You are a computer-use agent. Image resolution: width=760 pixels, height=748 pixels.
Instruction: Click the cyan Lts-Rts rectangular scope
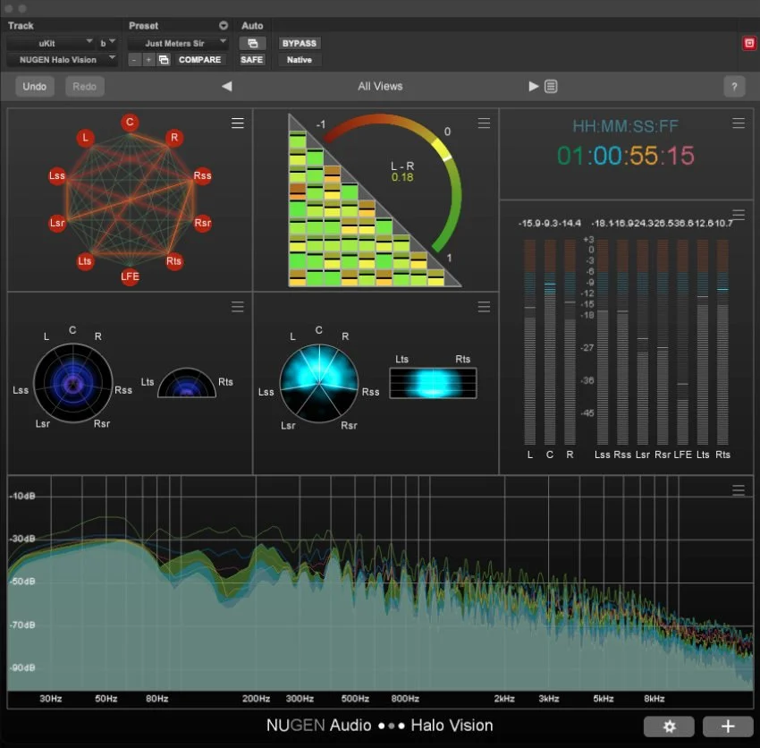click(x=433, y=383)
